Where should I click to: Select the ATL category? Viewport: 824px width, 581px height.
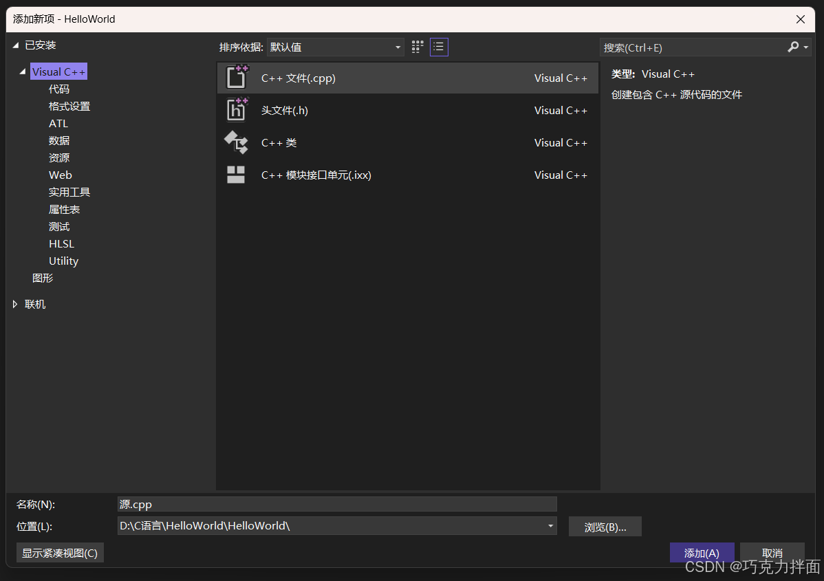pyautogui.click(x=58, y=124)
